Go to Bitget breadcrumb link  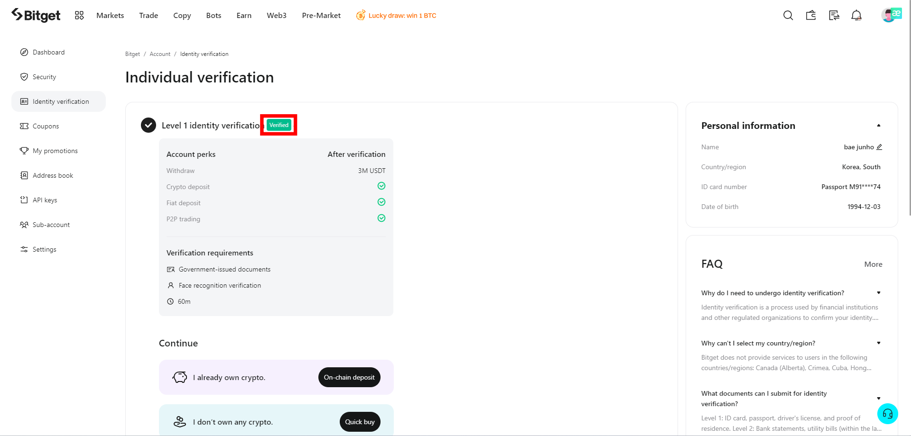coord(132,54)
